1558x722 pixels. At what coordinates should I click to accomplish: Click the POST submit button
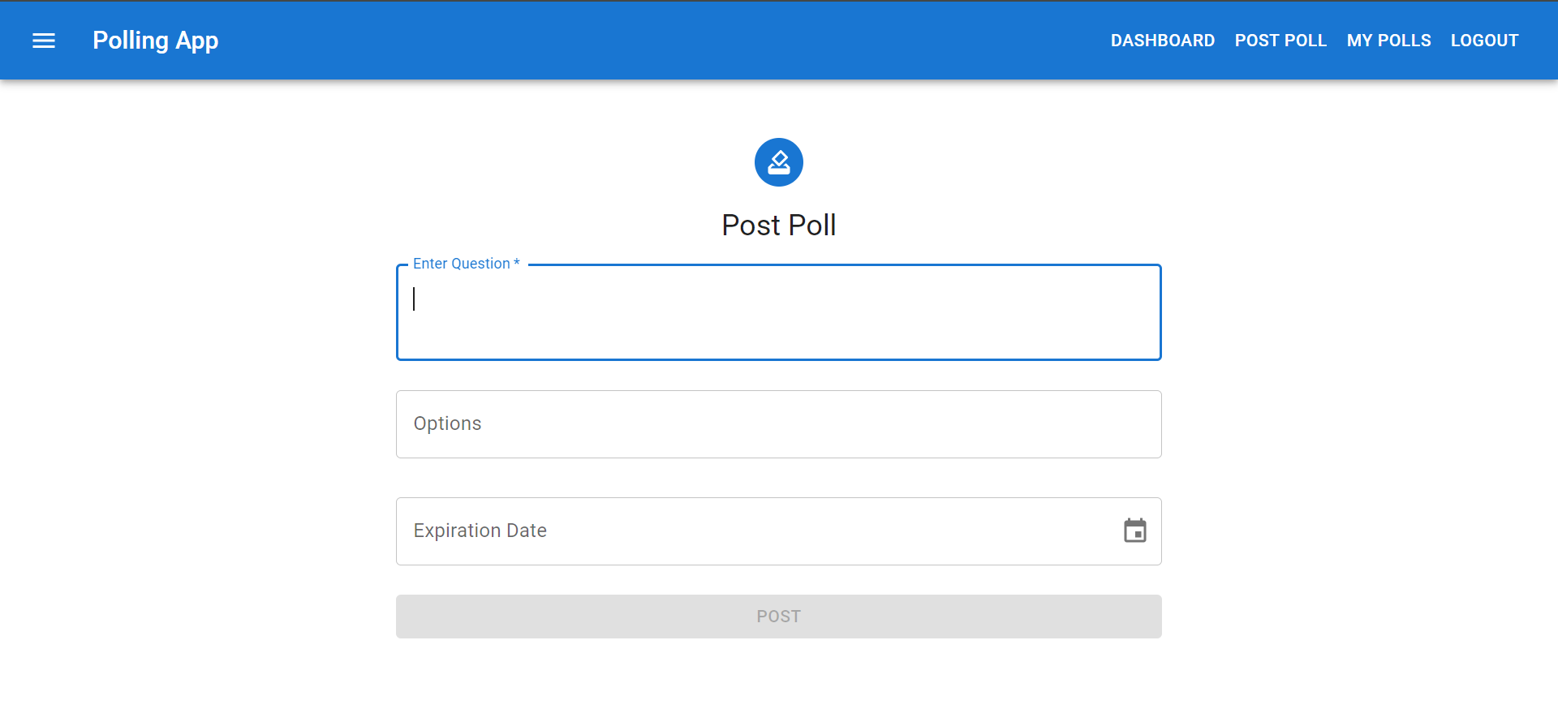(779, 617)
